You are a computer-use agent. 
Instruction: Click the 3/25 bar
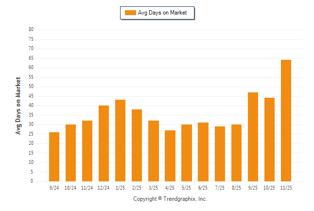click(154, 151)
